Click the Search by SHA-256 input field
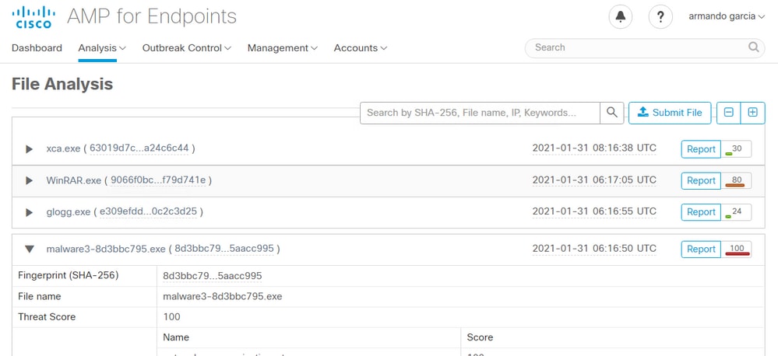778x356 pixels. pyautogui.click(x=480, y=113)
